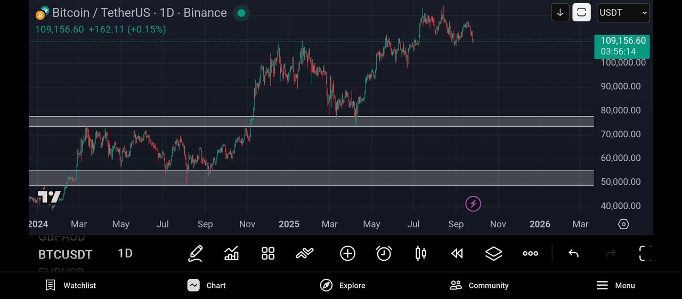Viewport: 682px width, 299px height.
Task: Open the USDT currency dropdown
Action: pos(623,12)
